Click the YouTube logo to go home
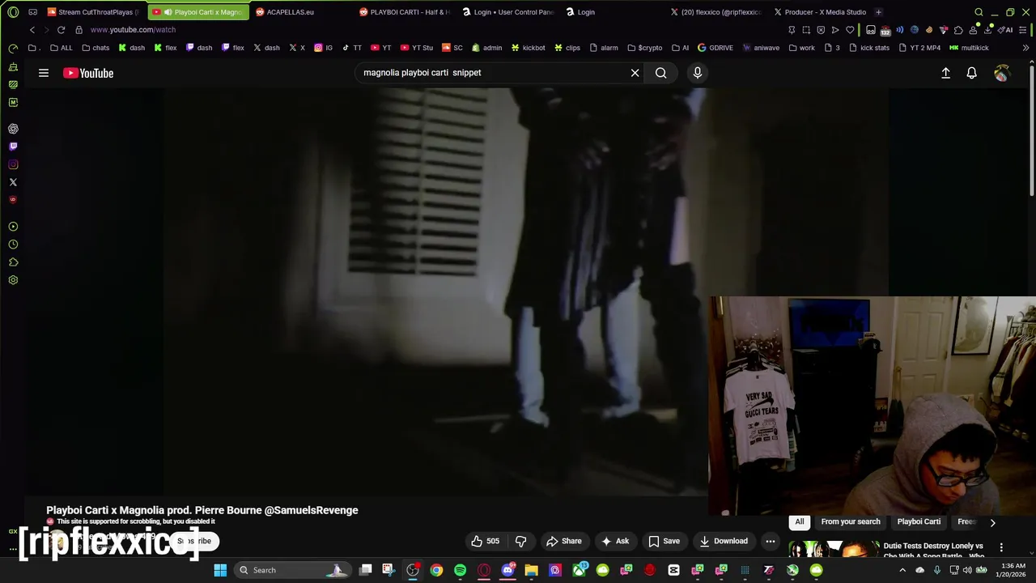 88,73
